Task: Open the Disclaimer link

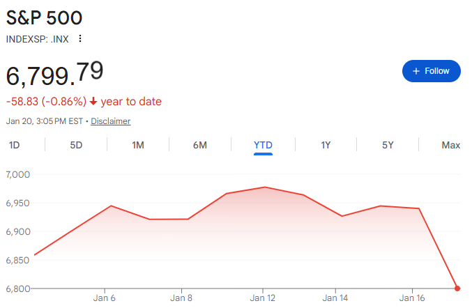Action: coord(110,121)
